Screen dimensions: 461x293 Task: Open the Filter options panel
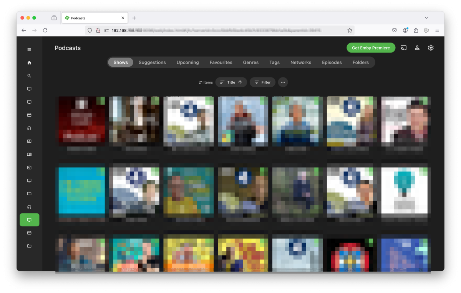point(262,82)
